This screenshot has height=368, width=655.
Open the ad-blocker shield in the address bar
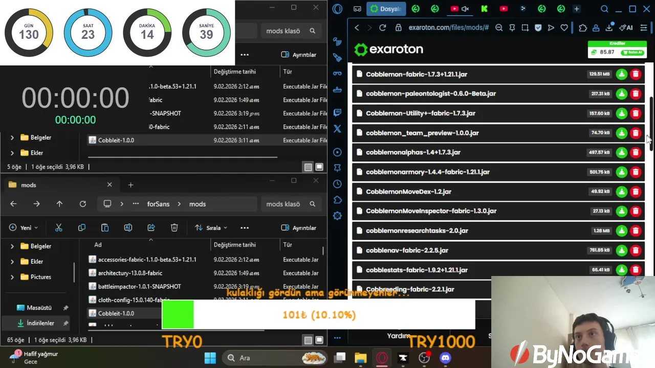coord(538,28)
